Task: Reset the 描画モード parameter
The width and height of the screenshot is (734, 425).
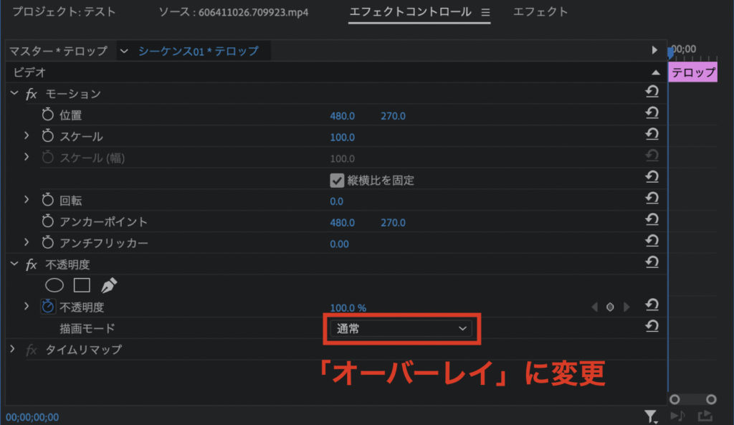Action: (652, 326)
